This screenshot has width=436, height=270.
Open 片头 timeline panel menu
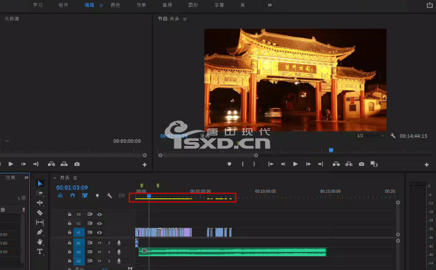[x=75, y=178]
